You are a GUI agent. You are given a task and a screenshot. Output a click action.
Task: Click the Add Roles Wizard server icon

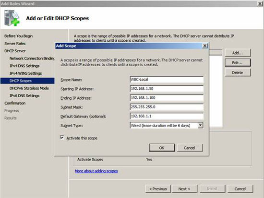[x=12, y=18]
